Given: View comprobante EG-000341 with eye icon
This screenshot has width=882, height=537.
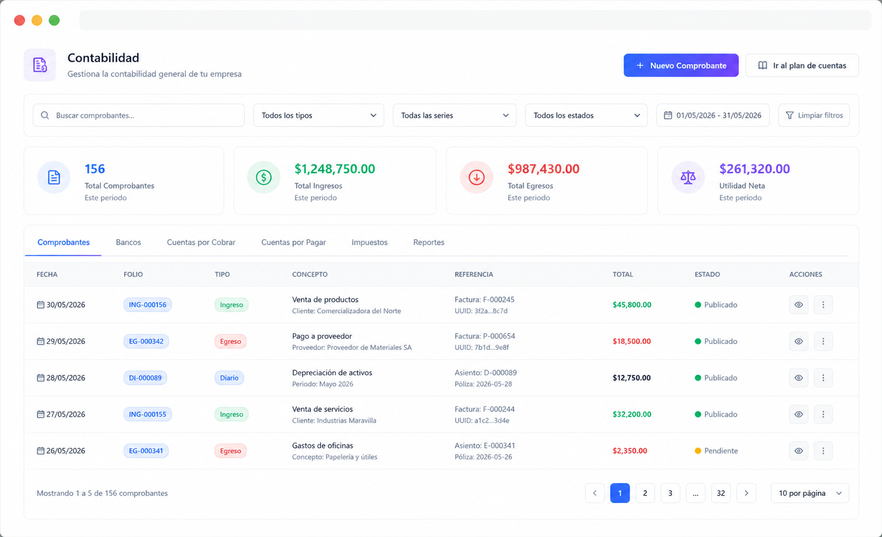Looking at the screenshot, I should tap(799, 451).
